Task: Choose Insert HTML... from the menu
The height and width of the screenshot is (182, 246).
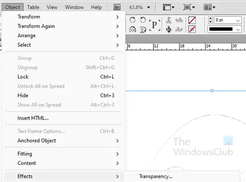Action: click(x=63, y=118)
